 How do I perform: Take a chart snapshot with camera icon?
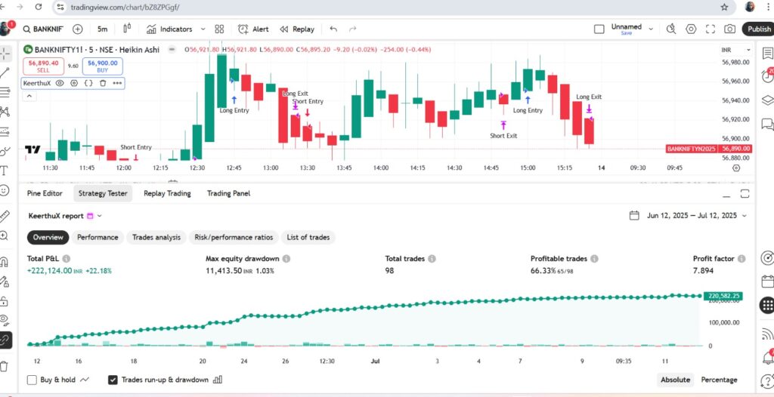[x=729, y=29]
